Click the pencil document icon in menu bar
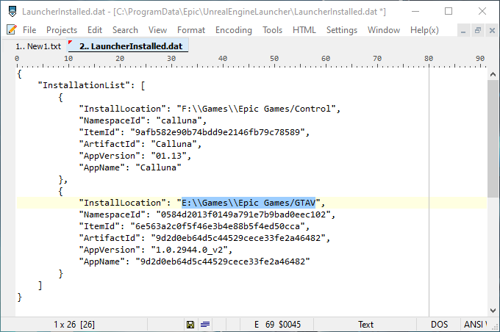The width and height of the screenshot is (500, 332). tap(12, 29)
